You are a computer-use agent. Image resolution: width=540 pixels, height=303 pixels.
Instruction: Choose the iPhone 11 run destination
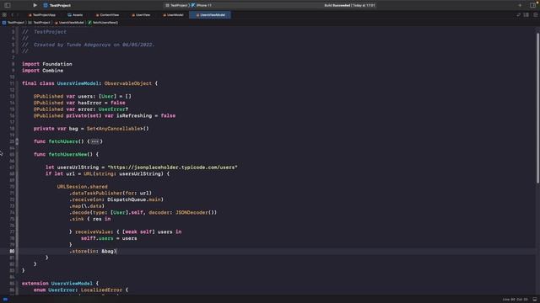(202, 5)
